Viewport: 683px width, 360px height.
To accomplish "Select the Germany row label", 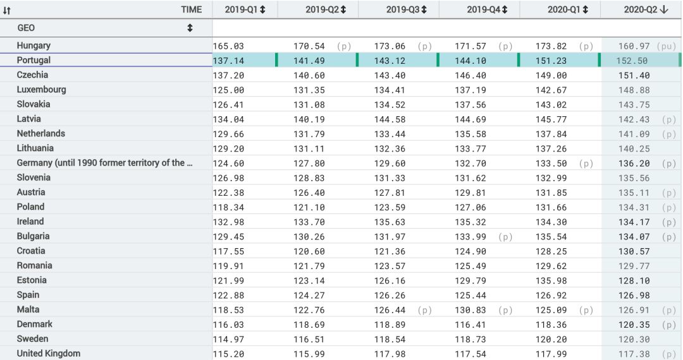I will (104, 163).
